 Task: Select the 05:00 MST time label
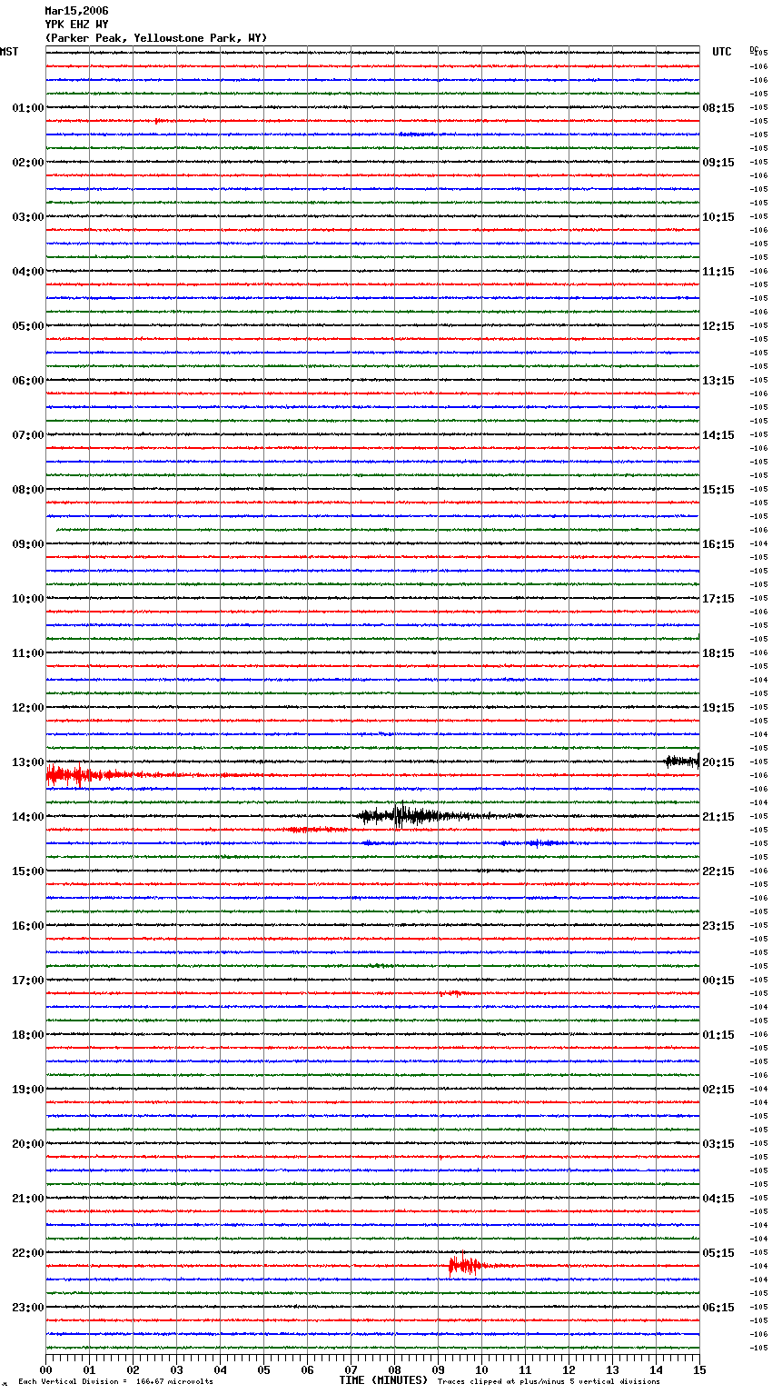pyautogui.click(x=28, y=326)
